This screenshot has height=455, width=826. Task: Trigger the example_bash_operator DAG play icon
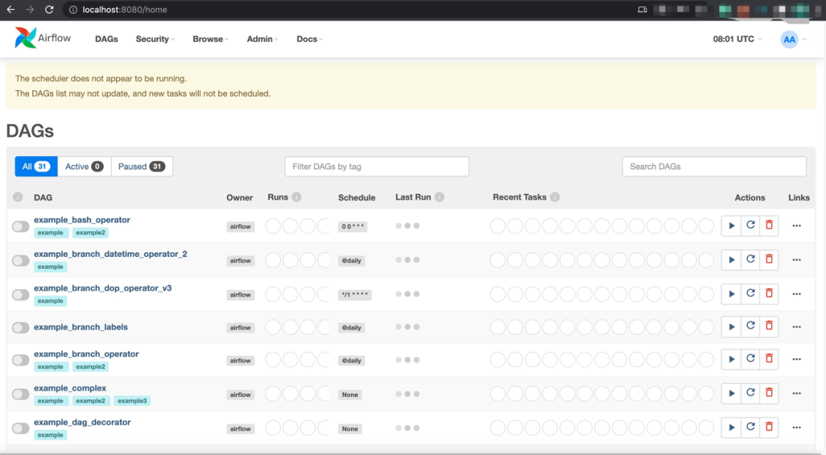click(731, 226)
